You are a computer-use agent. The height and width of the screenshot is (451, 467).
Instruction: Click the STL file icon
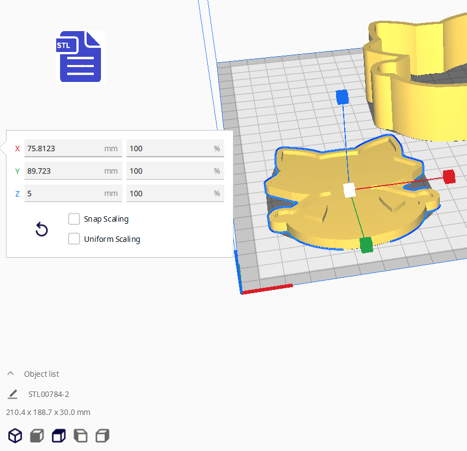coord(80,57)
